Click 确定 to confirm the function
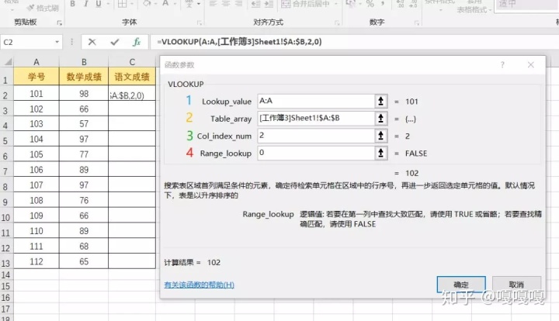The height and width of the screenshot is (321, 559). pos(461,285)
